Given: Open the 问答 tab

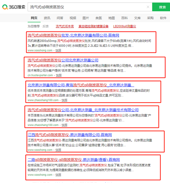Looking at the screenshot, I should point(60,18).
